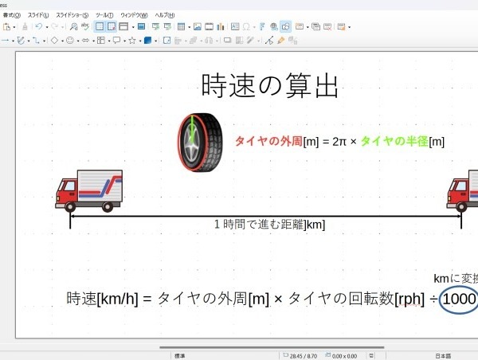This screenshot has height=360, width=478.
Task: Pick the smiley symbol shape tool
Action: coord(70,41)
